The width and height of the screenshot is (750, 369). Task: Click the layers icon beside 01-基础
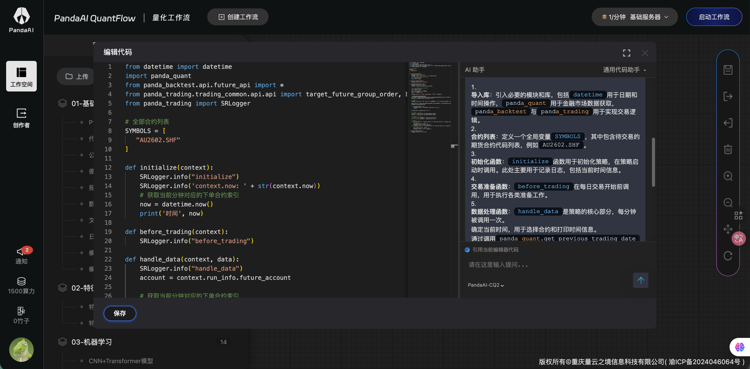point(62,103)
